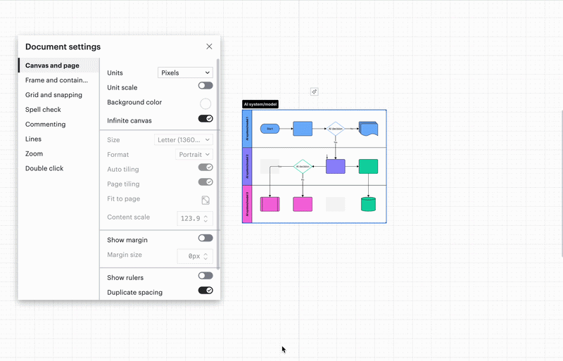Open Double click settings
The image size is (563, 361).
coord(58,168)
